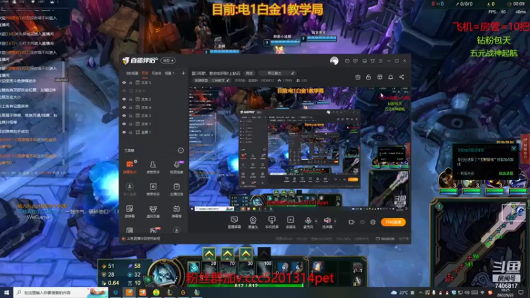Toggle the preview eye next to the settings gear
The image size is (530, 298).
(362, 222)
